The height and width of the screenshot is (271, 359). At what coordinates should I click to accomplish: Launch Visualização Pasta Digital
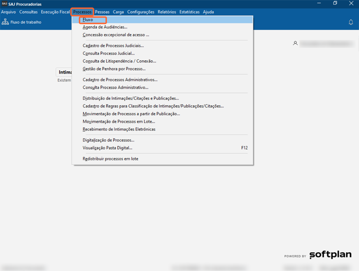pyautogui.click(x=107, y=148)
